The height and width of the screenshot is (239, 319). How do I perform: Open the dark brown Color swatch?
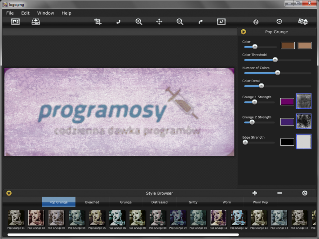click(288, 45)
